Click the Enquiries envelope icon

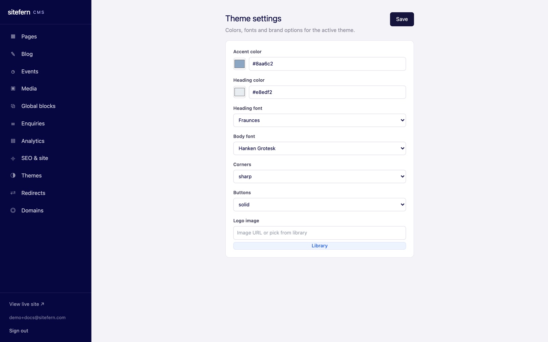[13, 124]
